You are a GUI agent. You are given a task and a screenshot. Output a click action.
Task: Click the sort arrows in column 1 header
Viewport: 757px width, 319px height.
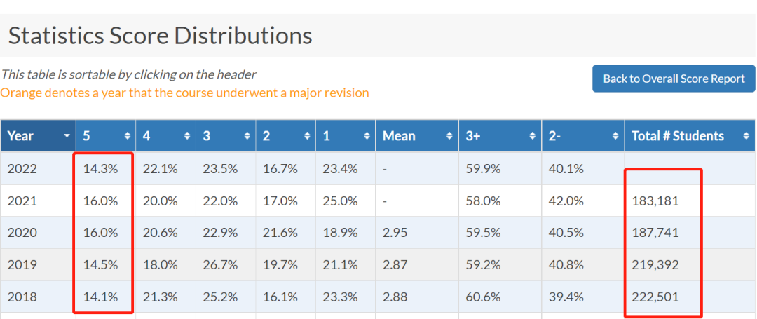[367, 137]
